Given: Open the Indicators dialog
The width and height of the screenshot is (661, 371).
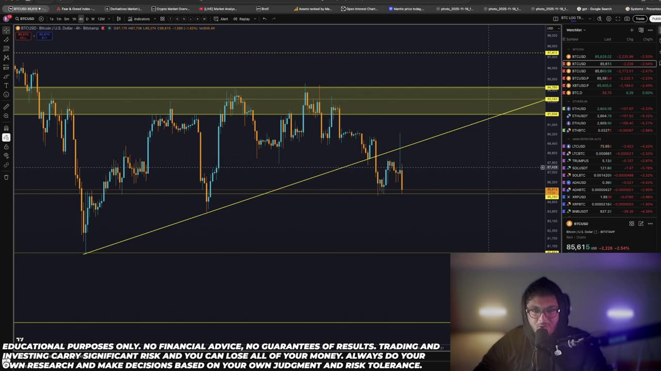Looking at the screenshot, I should (x=139, y=19).
